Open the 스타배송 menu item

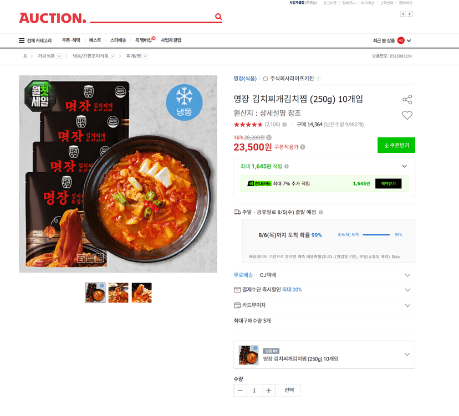pos(118,40)
